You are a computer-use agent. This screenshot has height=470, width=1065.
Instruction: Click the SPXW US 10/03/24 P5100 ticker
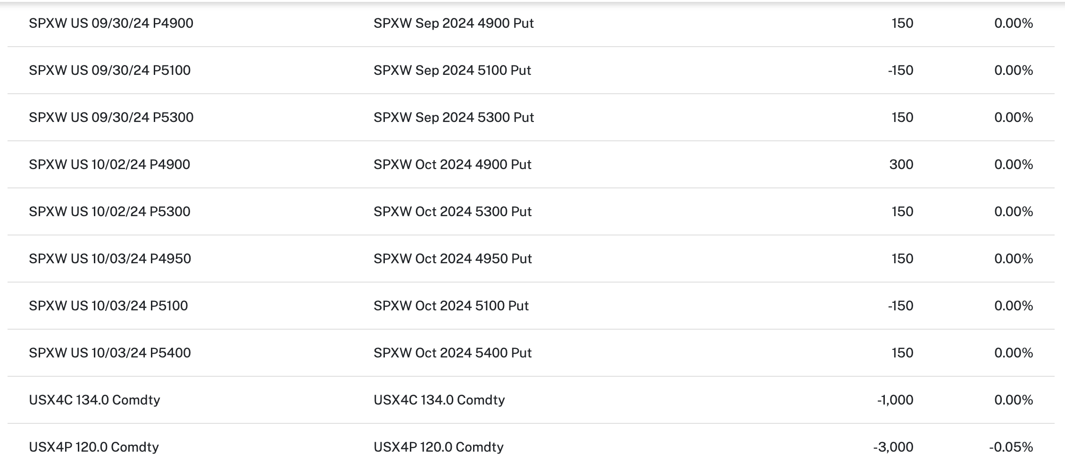coord(108,306)
